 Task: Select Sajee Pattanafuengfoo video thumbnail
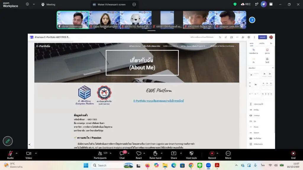(x=104, y=20)
